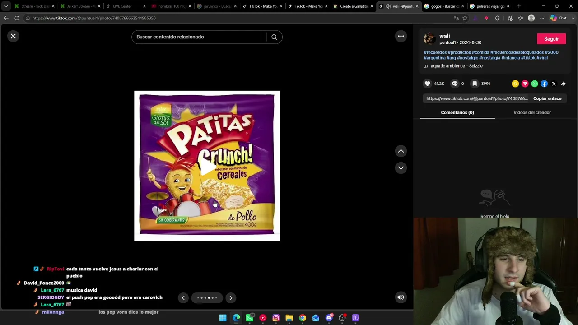This screenshot has height=325, width=578.
Task: Open the #comida hashtag
Action: point(480,52)
